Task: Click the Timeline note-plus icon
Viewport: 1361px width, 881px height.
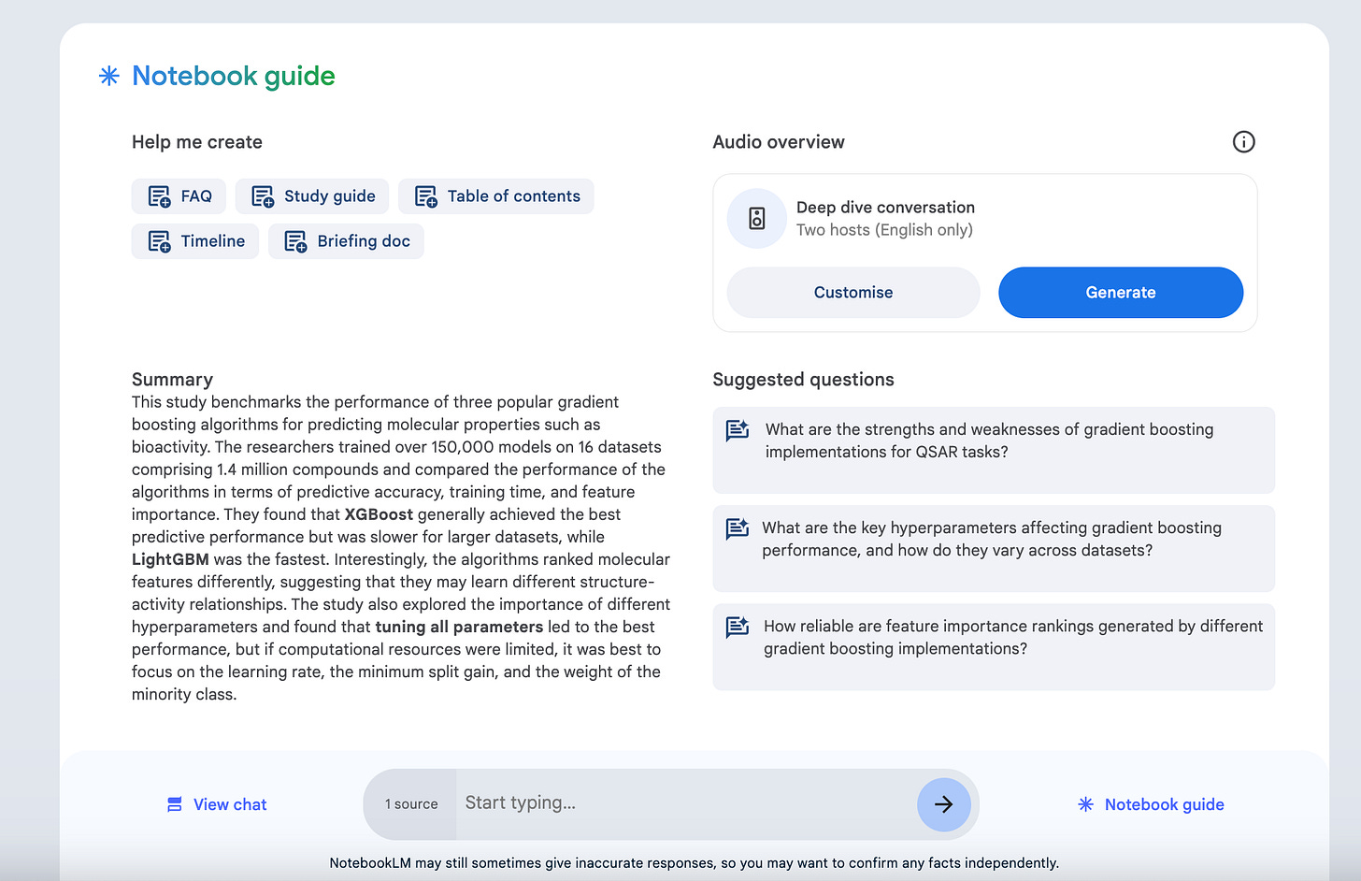Action: tap(160, 241)
